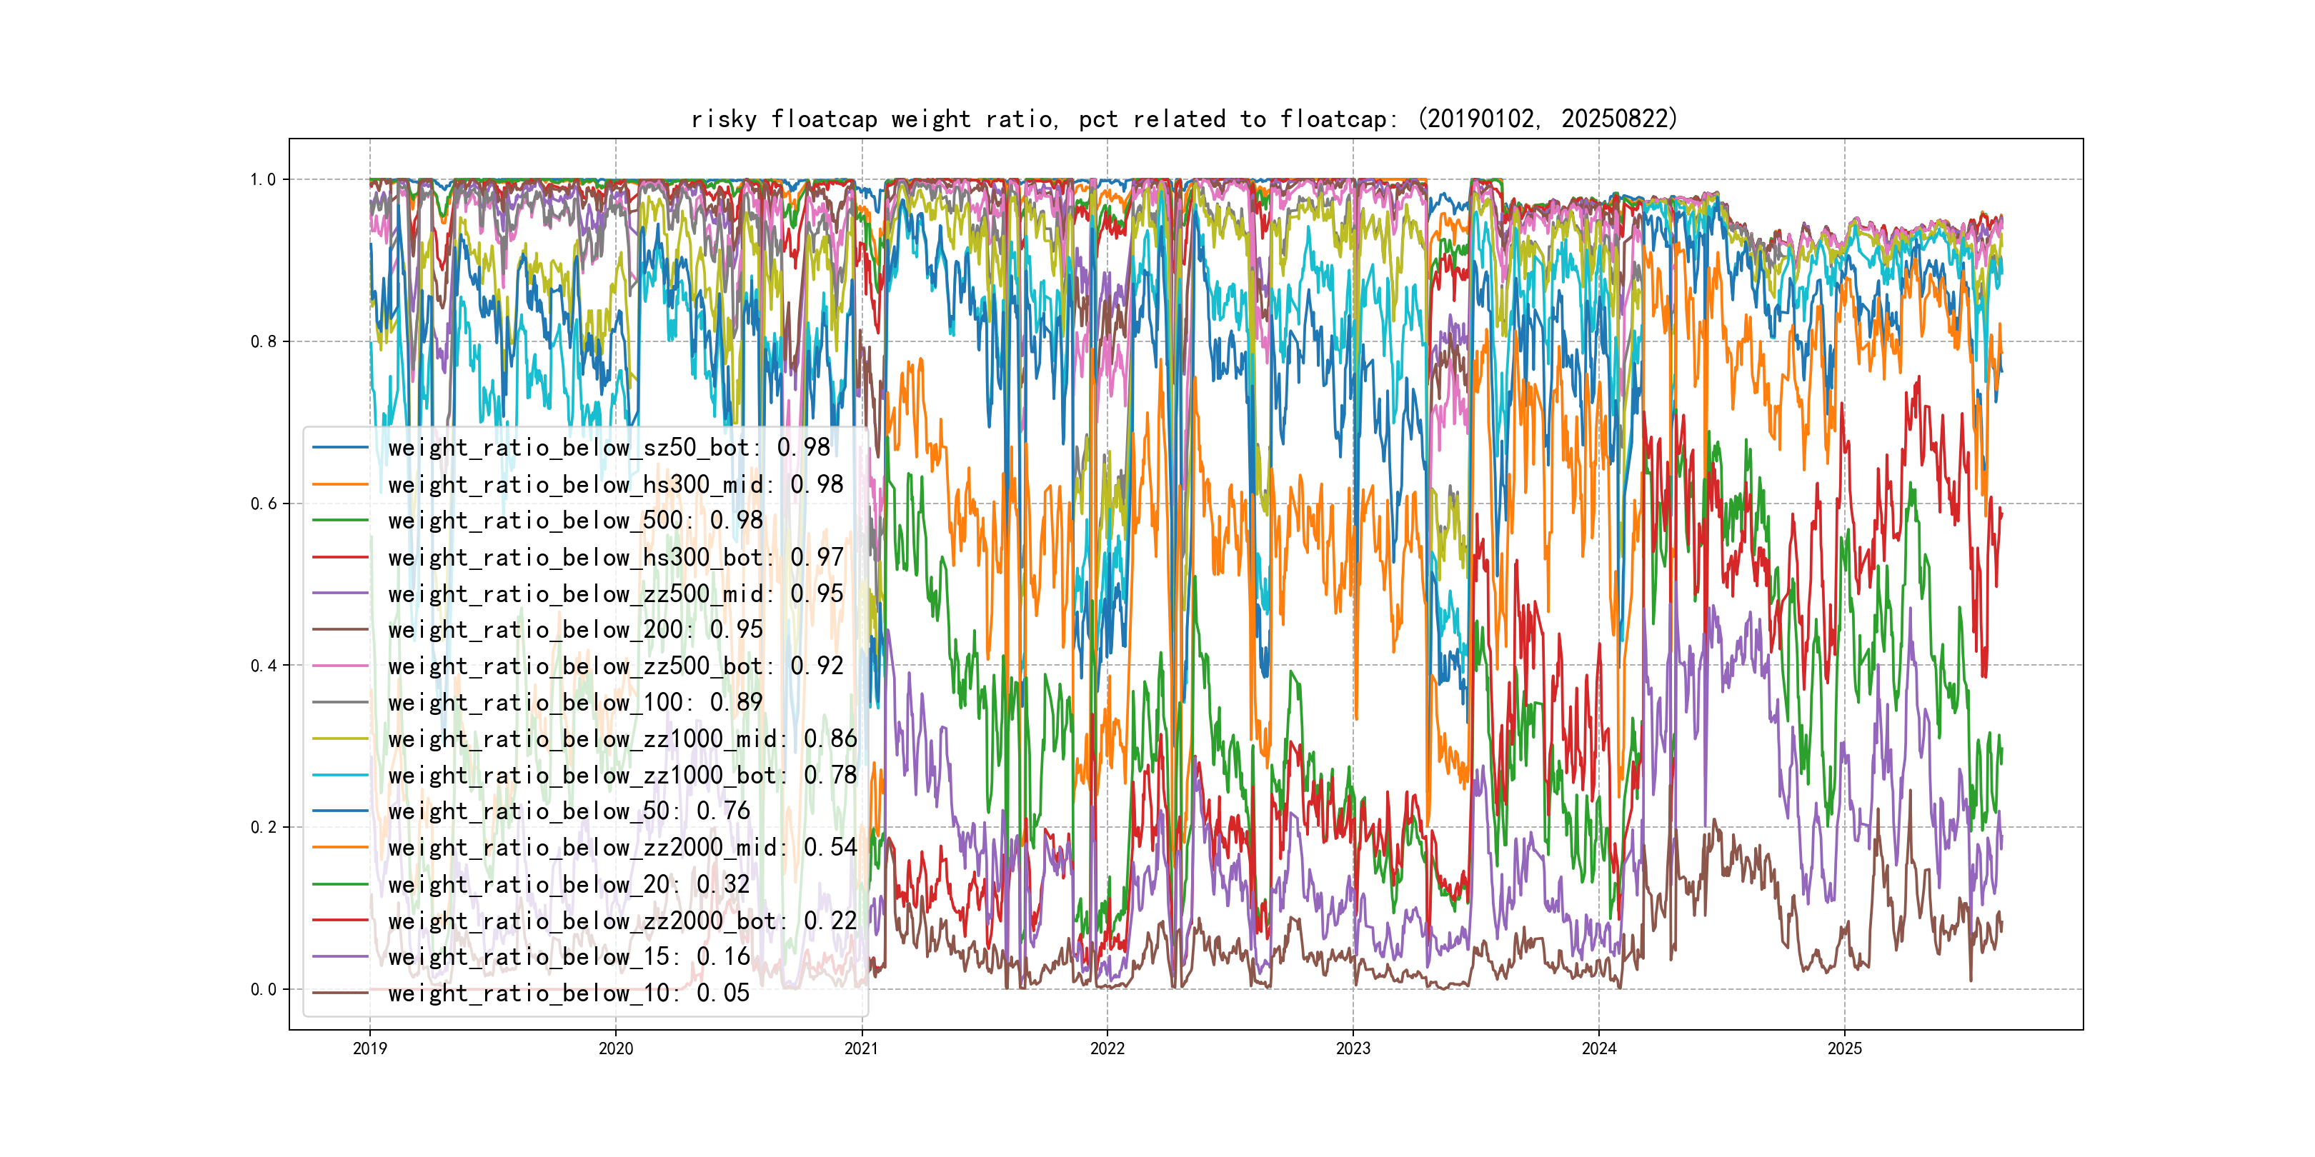Image resolution: width=2315 pixels, height=1157 pixels.
Task: Click the green weight_ratio_below_20 legend line
Action: point(341,884)
